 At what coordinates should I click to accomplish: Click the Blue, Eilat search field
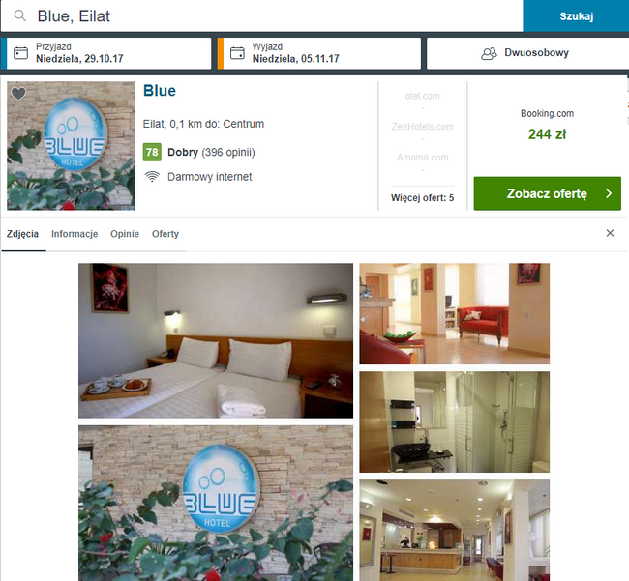[261, 16]
